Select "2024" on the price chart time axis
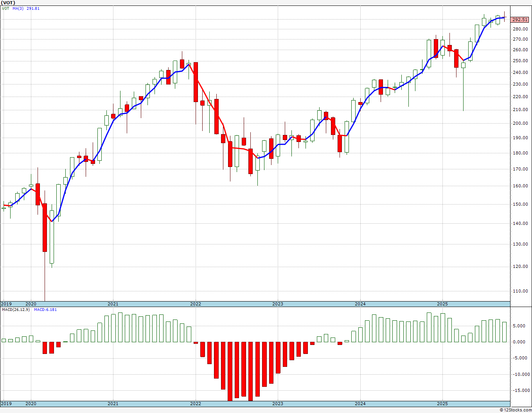 point(360,304)
